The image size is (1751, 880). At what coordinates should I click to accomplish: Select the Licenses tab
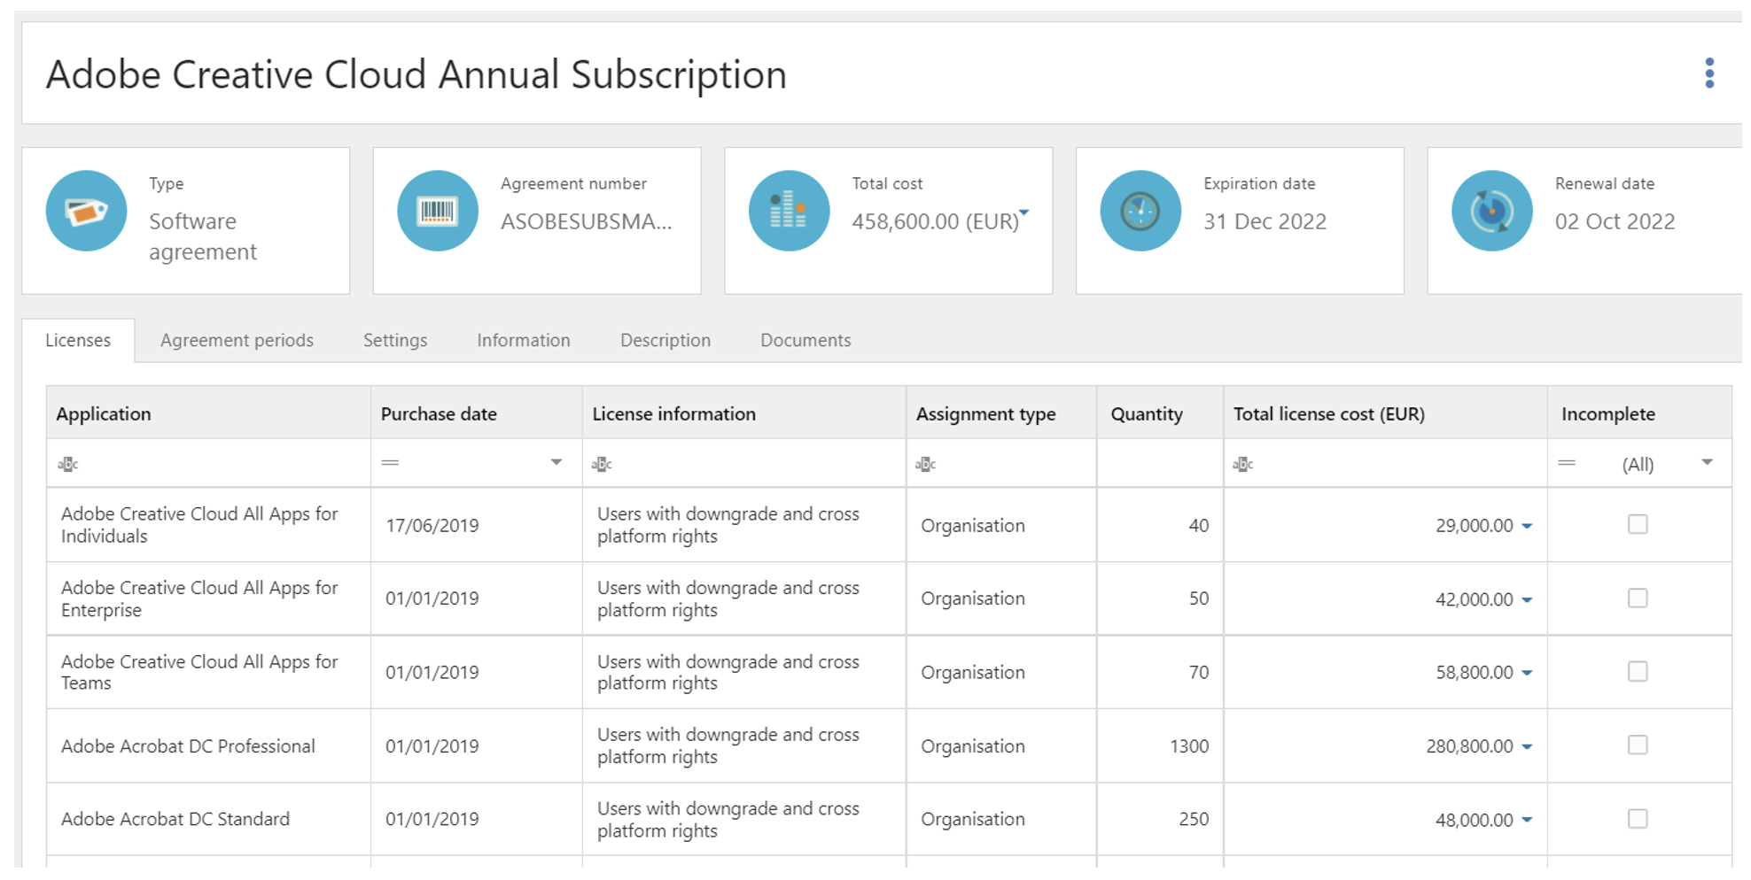pyautogui.click(x=78, y=340)
